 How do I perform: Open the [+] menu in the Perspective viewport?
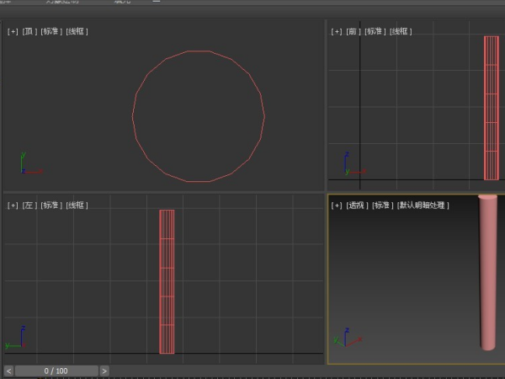tap(337, 206)
